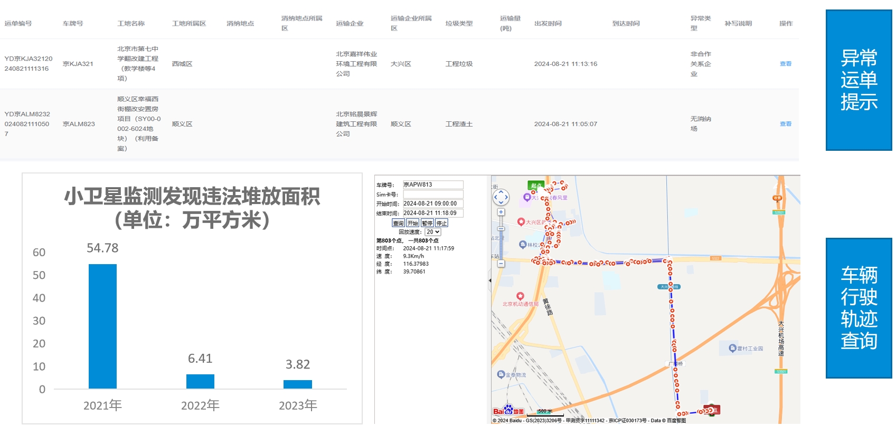The width and height of the screenshot is (896, 426).
Task: Pan the map left with the arrow
Action: tap(495, 198)
